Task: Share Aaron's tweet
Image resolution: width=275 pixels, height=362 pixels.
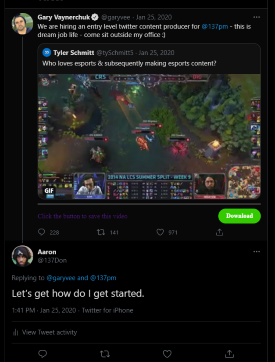Action: pyautogui.click(x=229, y=354)
